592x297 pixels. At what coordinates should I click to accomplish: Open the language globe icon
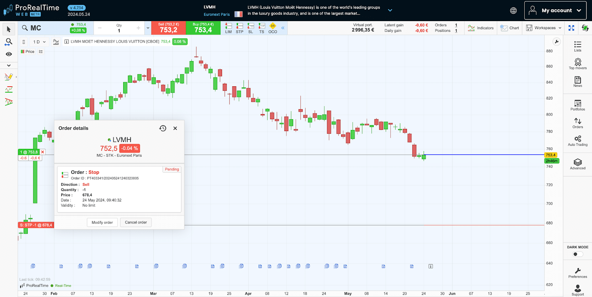[514, 10]
